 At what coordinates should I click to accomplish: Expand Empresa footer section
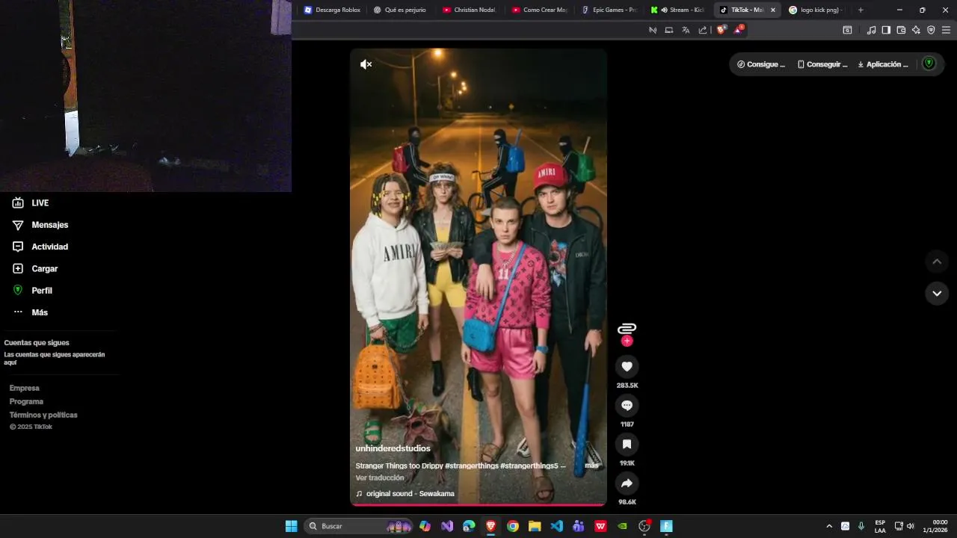click(x=24, y=388)
